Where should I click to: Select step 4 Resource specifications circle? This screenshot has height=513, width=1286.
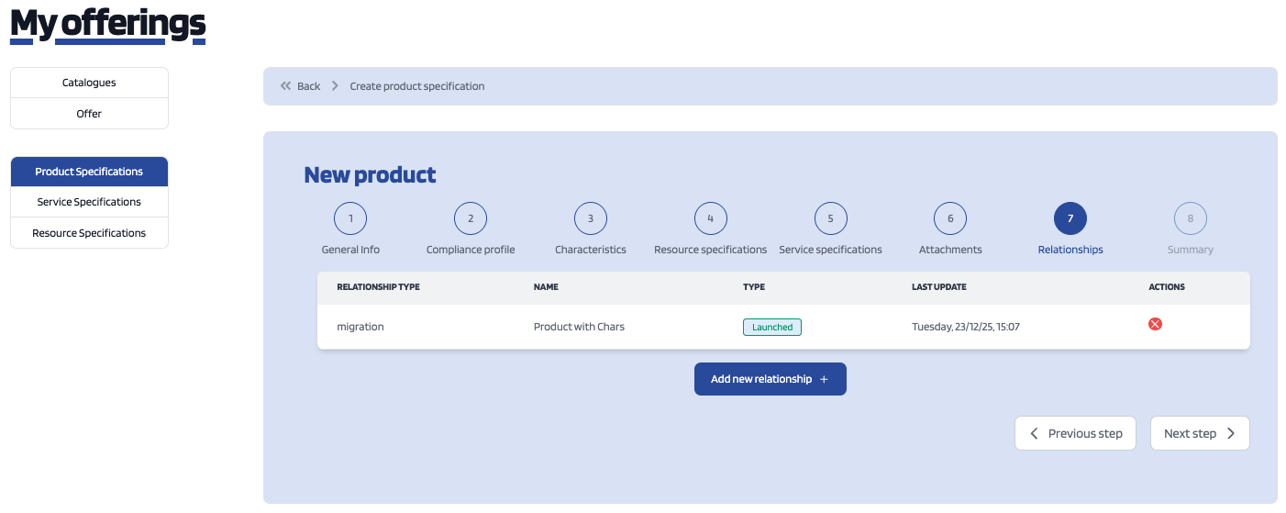pyautogui.click(x=710, y=218)
